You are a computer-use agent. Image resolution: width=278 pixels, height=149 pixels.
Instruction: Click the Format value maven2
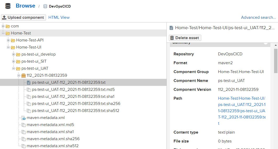[225, 63]
